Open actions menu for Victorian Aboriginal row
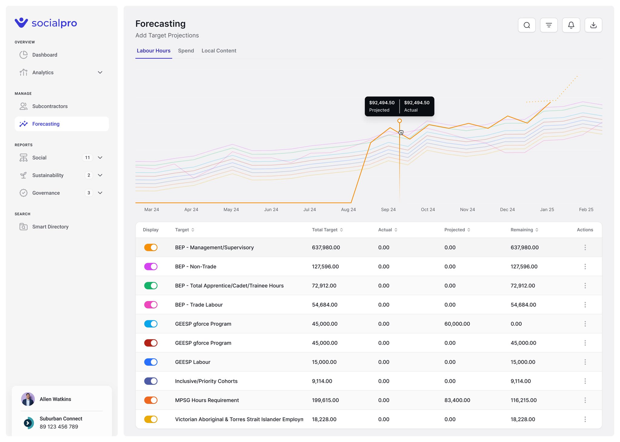The width and height of the screenshot is (620, 442). tap(585, 419)
